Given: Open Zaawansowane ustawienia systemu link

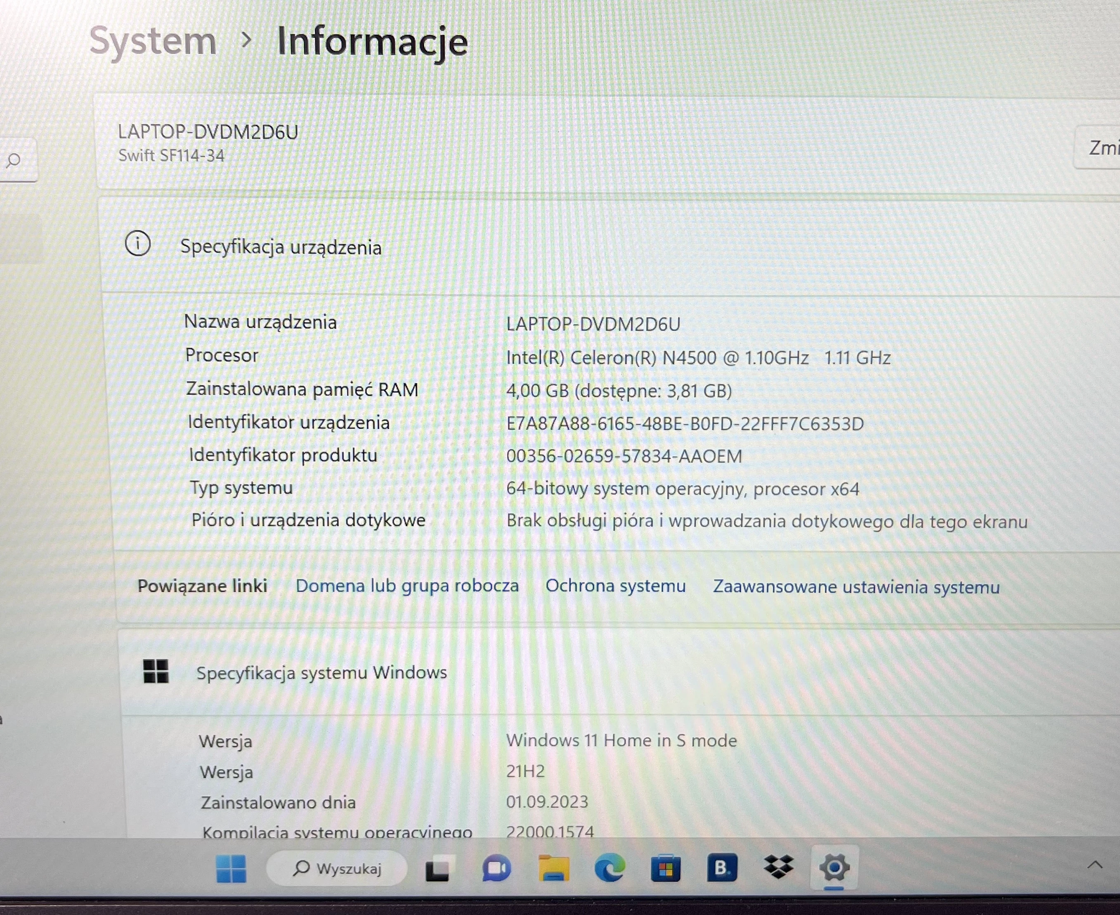Looking at the screenshot, I should [x=856, y=586].
